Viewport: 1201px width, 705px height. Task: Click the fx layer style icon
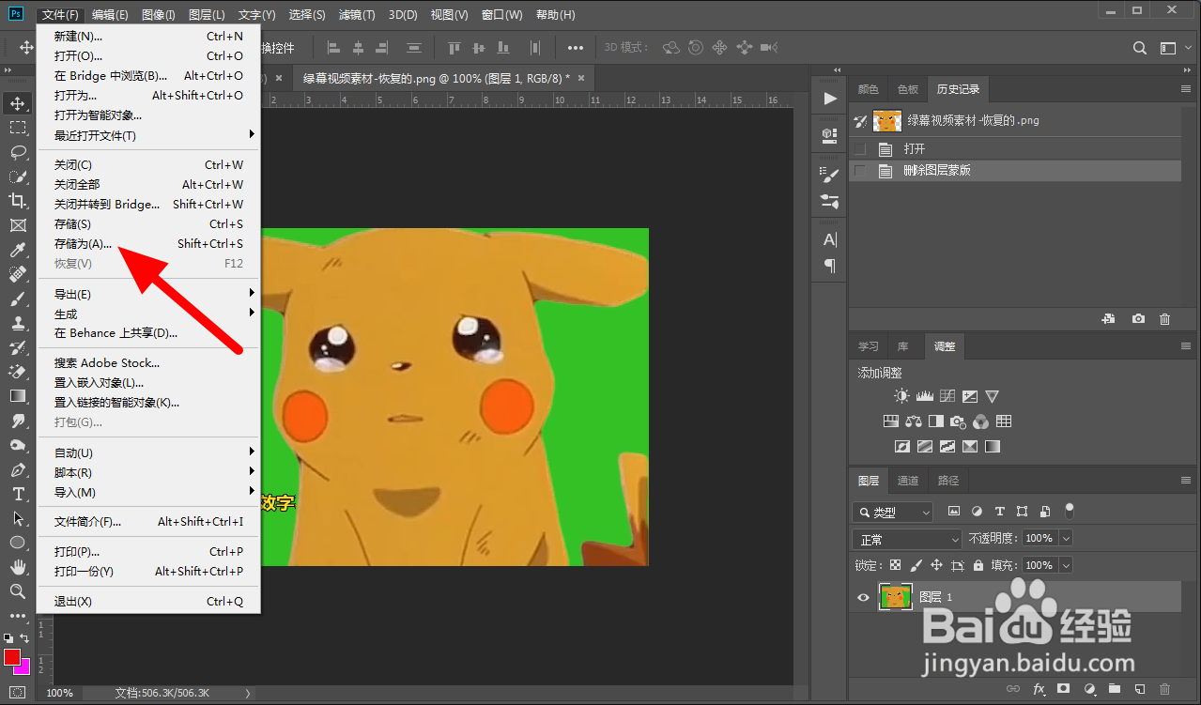1039,690
